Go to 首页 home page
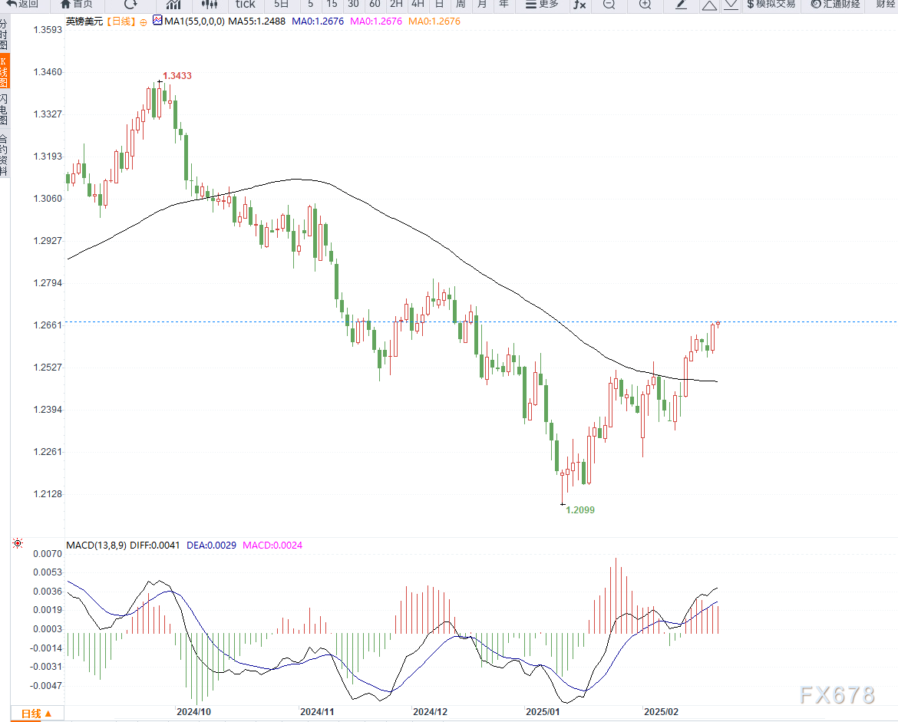Image resolution: width=898 pixels, height=722 pixels. [x=76, y=4]
